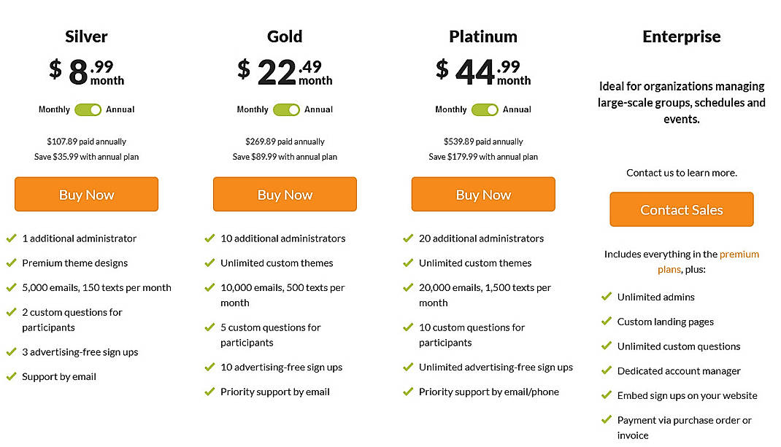Click the checkmark beside 'Dedicated account manager'
The width and height of the screenshot is (781, 447).
607,370
